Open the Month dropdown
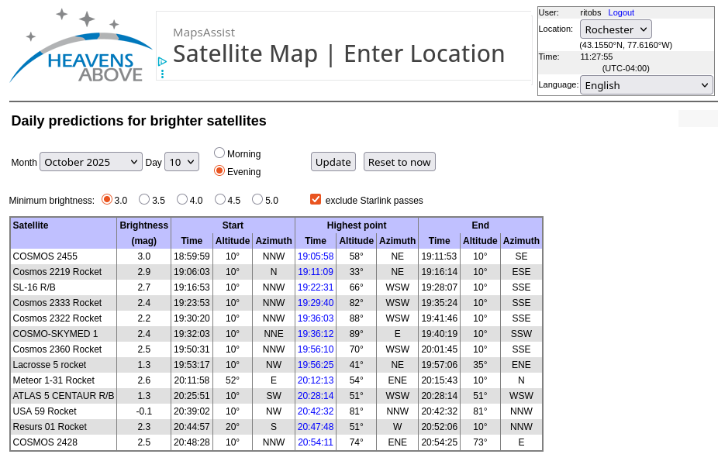Viewport: 718px width, 461px height. pos(91,162)
